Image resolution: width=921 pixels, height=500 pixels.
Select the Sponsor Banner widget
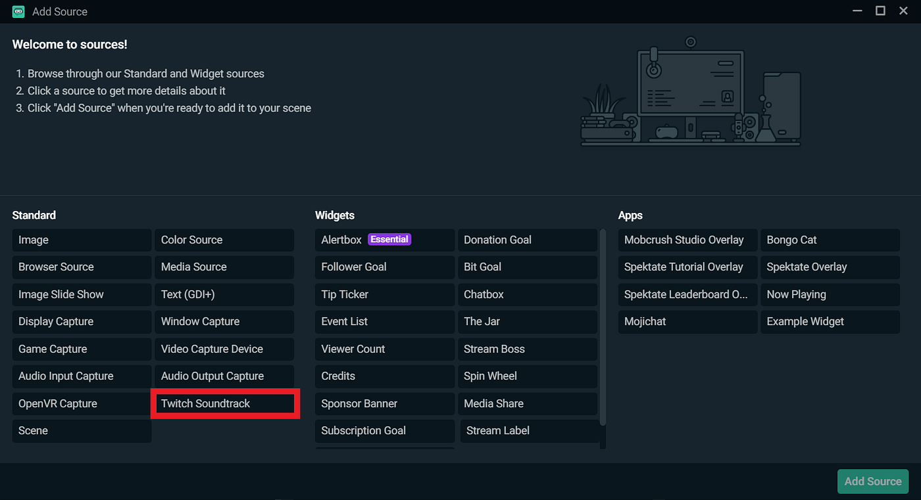tap(385, 403)
